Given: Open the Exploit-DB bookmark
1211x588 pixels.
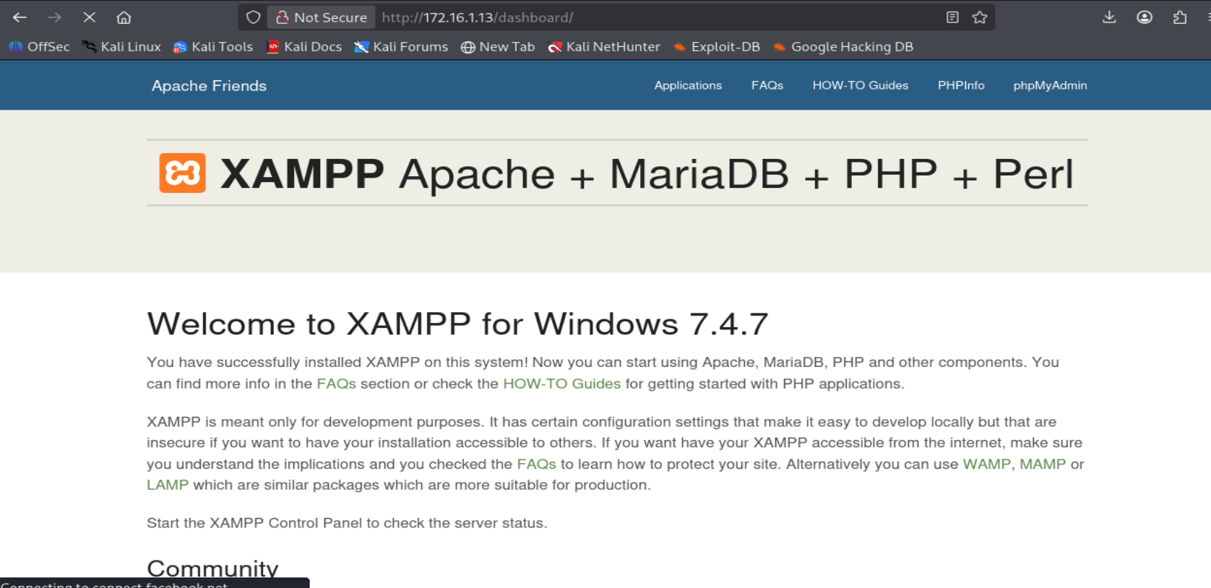Looking at the screenshot, I should tap(716, 47).
